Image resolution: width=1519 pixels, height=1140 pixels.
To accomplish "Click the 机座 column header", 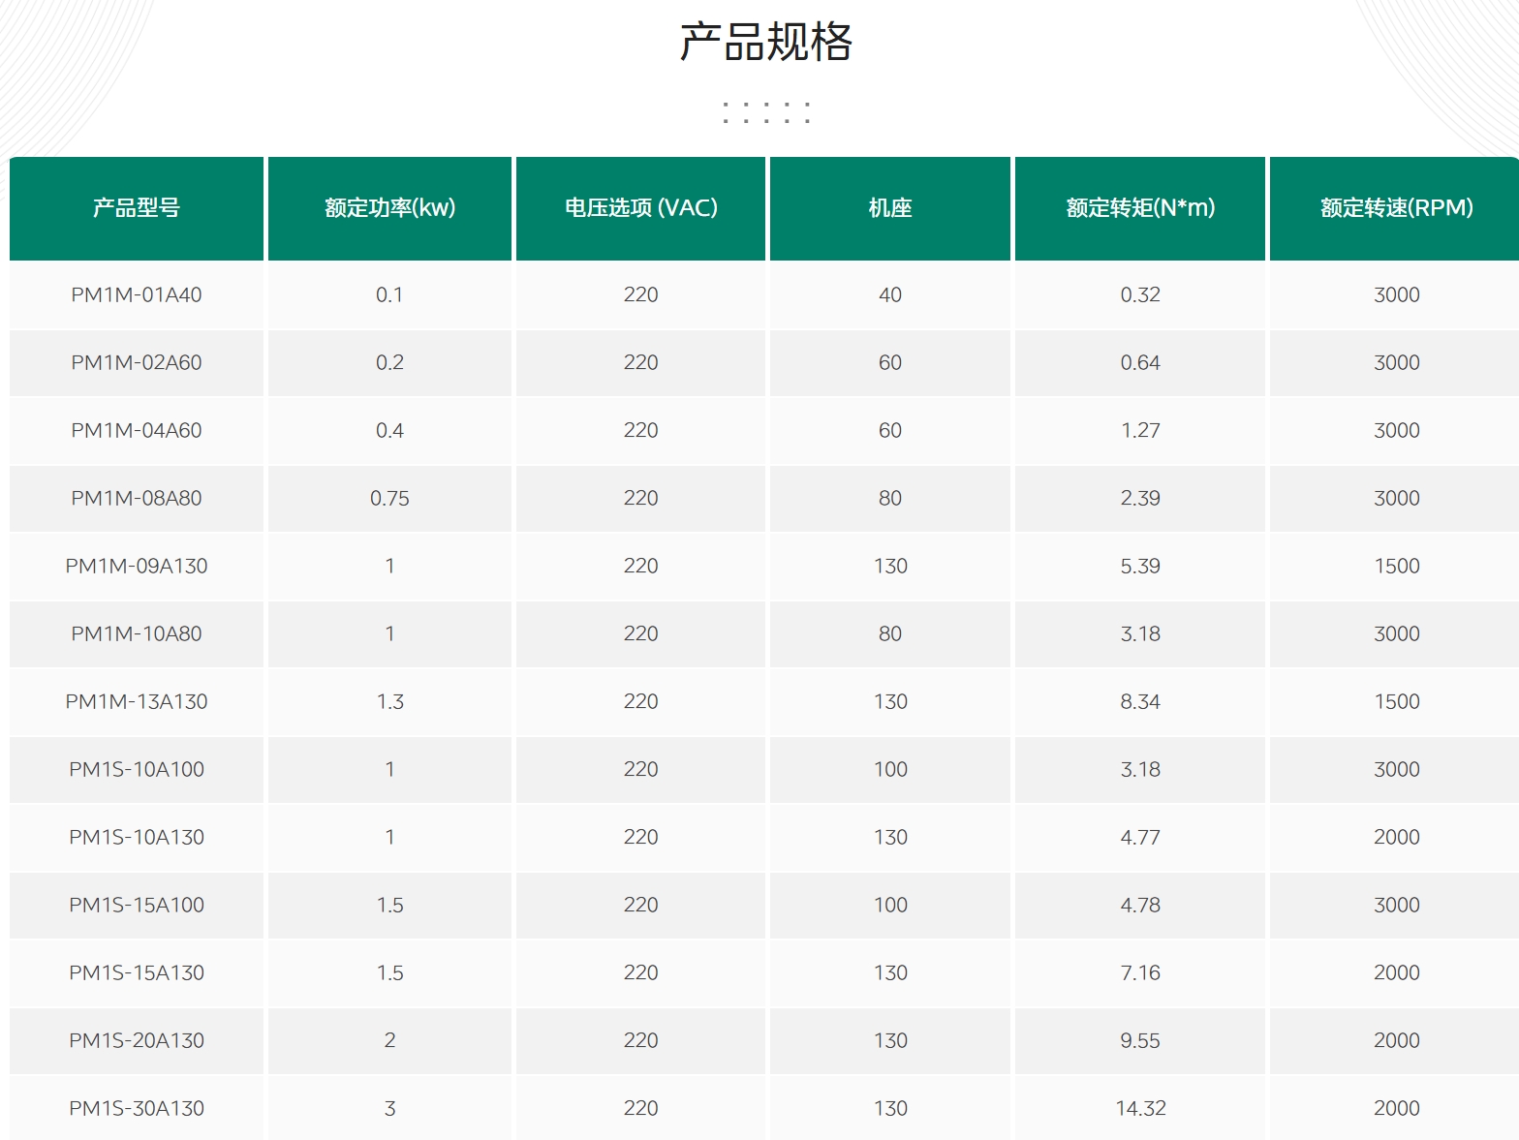I will coord(889,208).
